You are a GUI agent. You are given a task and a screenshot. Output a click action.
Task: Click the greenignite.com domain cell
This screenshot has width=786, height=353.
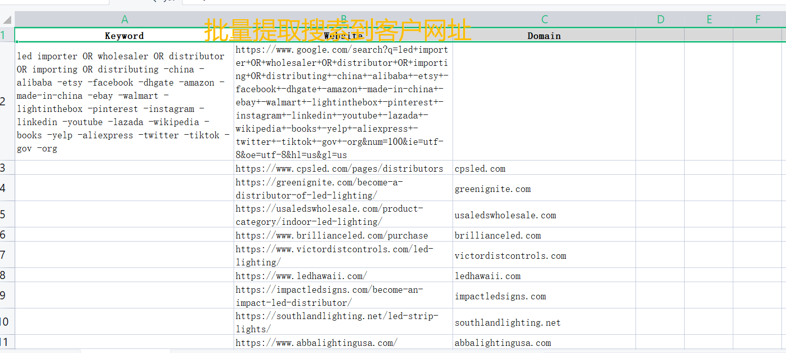tap(544, 188)
